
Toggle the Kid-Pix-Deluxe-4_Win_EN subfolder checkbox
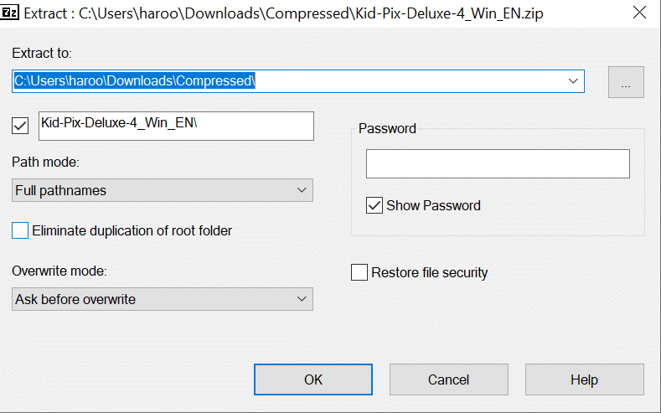[x=21, y=126]
